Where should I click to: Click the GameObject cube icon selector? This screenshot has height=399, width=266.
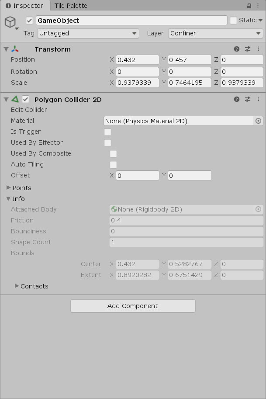[x=10, y=21]
